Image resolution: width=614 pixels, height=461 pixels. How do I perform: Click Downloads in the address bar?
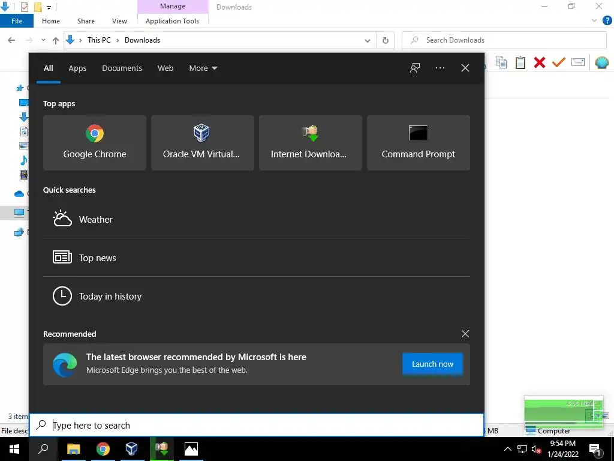point(142,40)
